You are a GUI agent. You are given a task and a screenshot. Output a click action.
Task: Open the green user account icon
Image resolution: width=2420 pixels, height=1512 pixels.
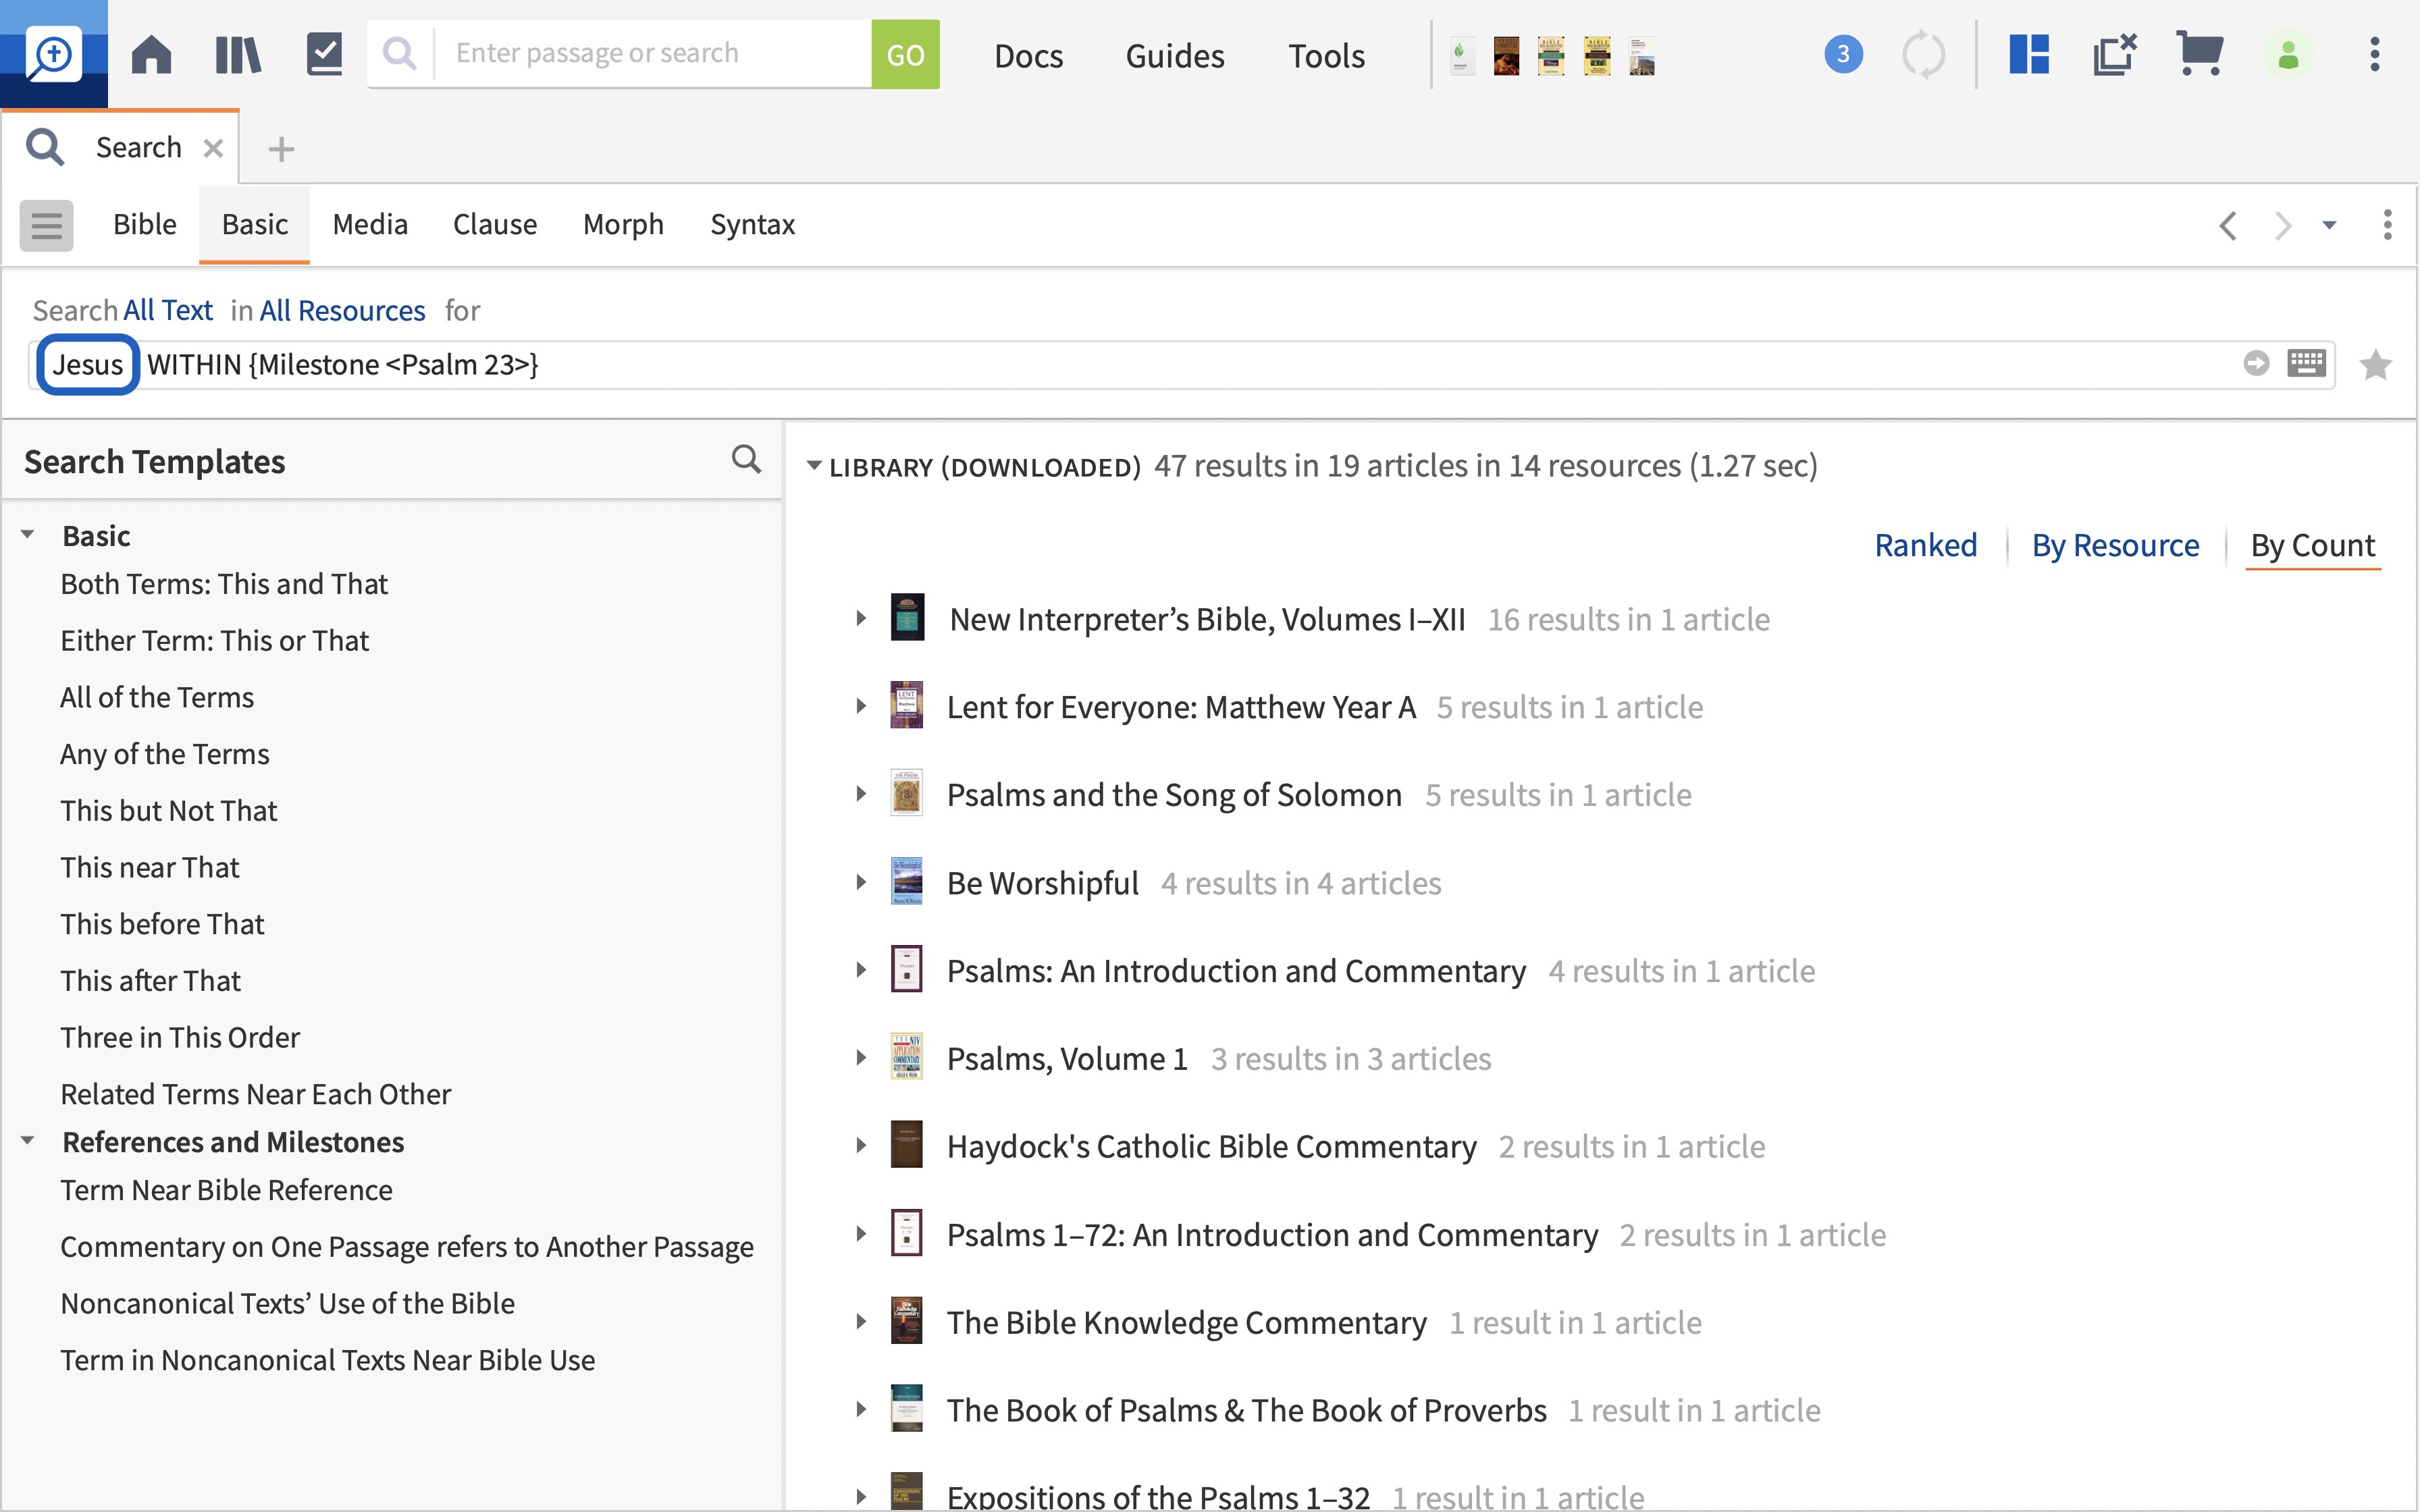click(x=2288, y=54)
